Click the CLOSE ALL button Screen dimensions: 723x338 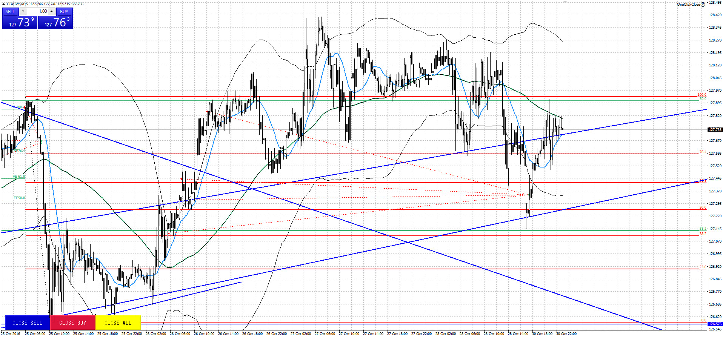click(118, 323)
